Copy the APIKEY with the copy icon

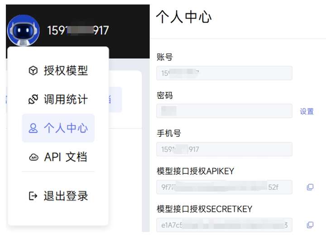(x=310, y=187)
